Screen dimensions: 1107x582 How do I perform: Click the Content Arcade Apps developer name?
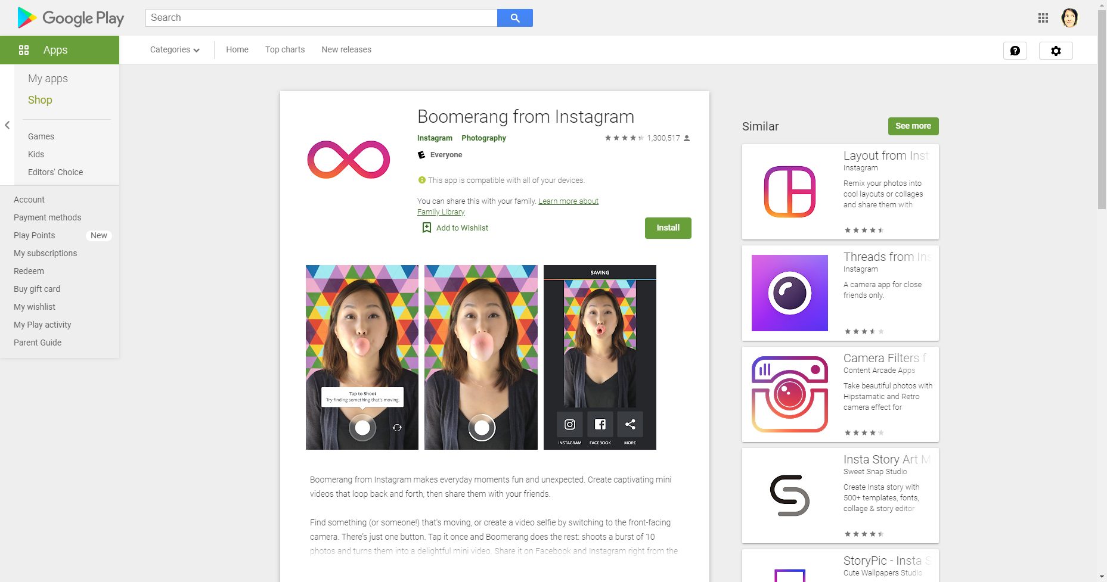[879, 371]
